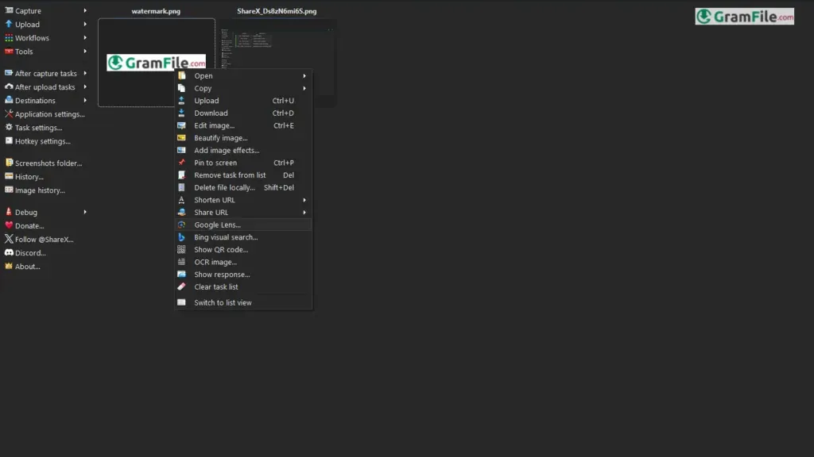The image size is (814, 457).
Task: Click the After capture tasks icon
Action: coord(9,73)
